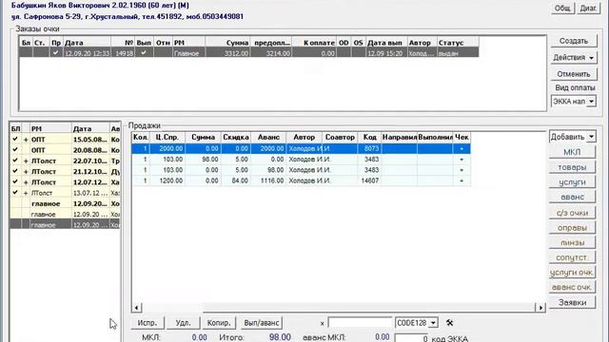Toggle БЛ checkmark for ОПТ 20.08.08 row
The height and width of the screenshot is (342, 609).
pyautogui.click(x=15, y=150)
